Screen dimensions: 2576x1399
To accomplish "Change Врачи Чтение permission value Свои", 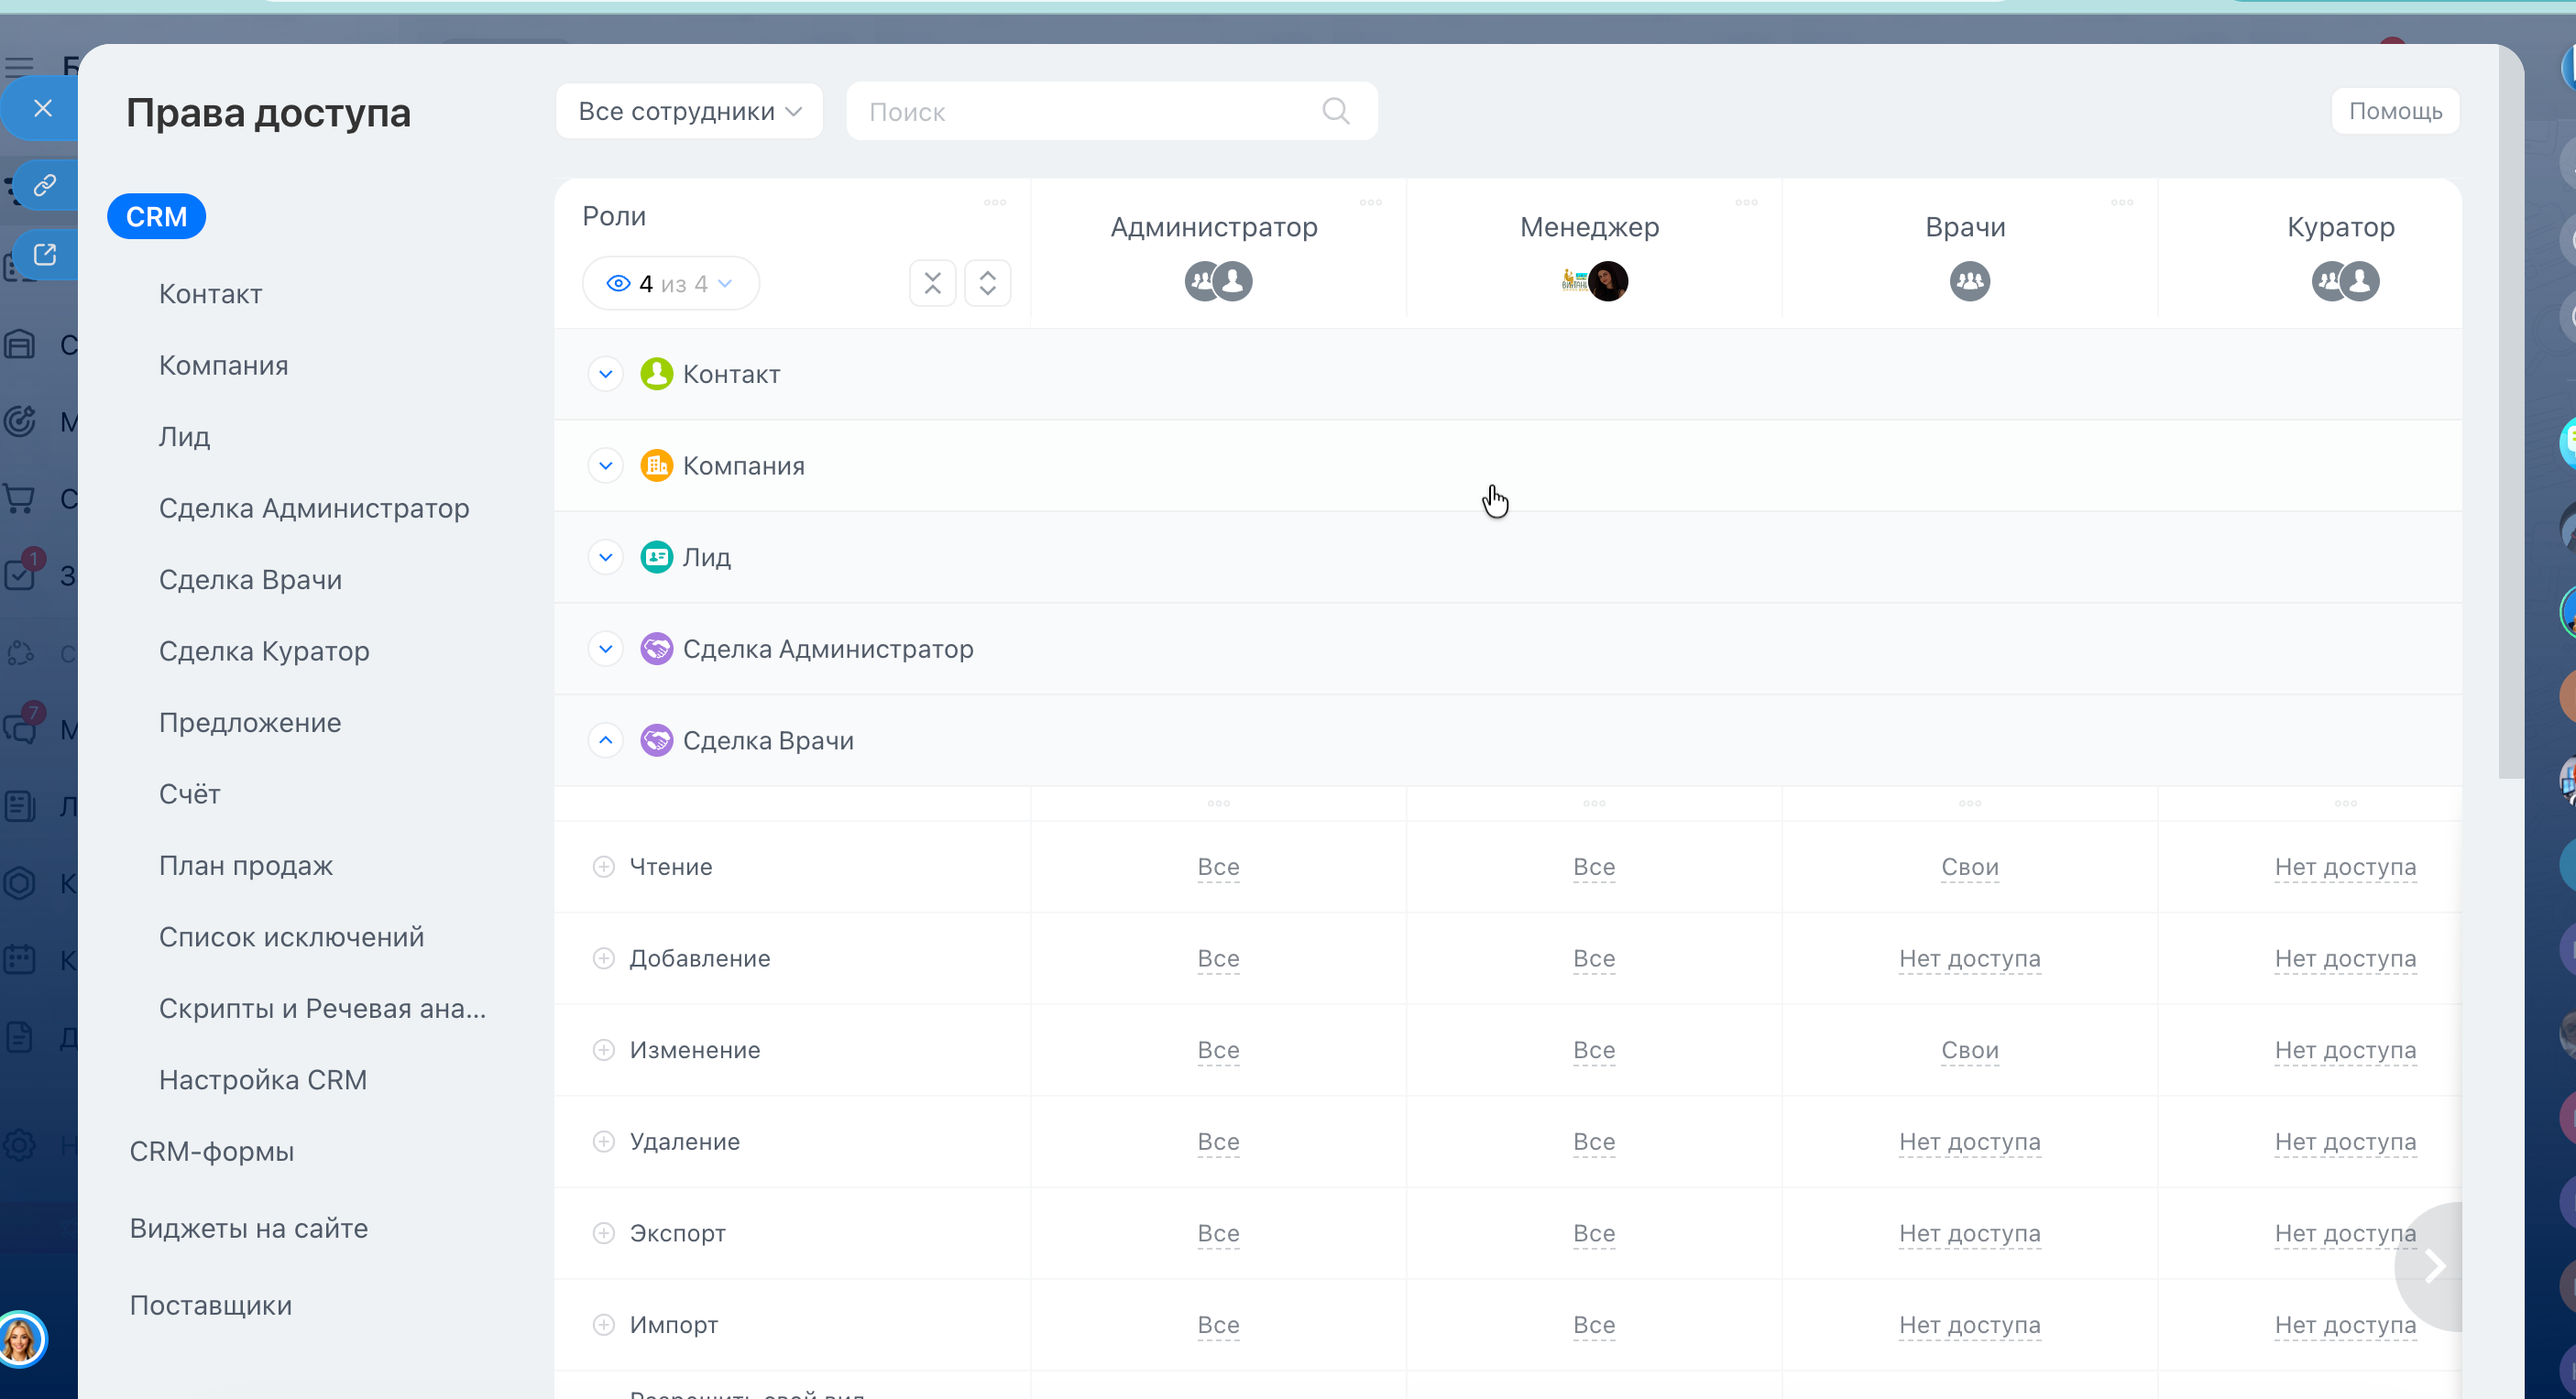I will pos(1969,867).
